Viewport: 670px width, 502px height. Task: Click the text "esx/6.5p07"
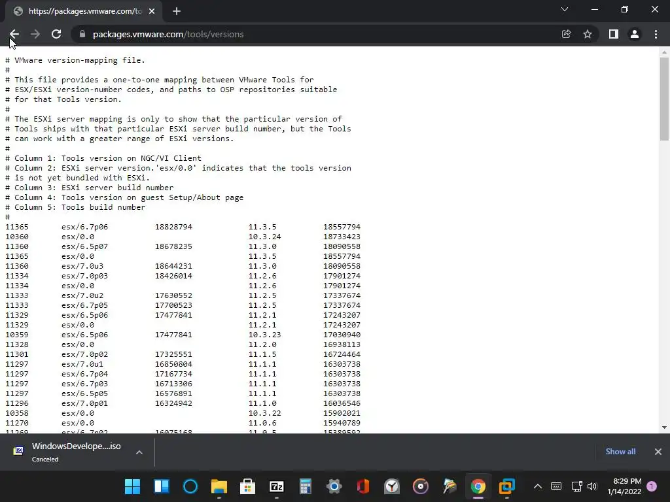point(84,246)
